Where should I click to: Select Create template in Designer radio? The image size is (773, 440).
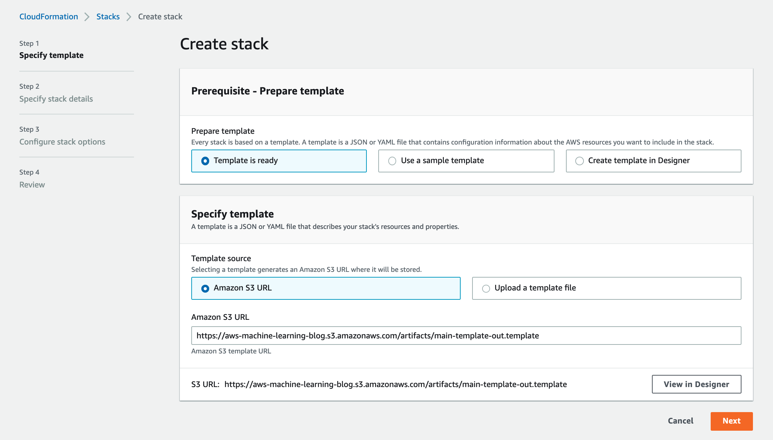pyautogui.click(x=579, y=161)
